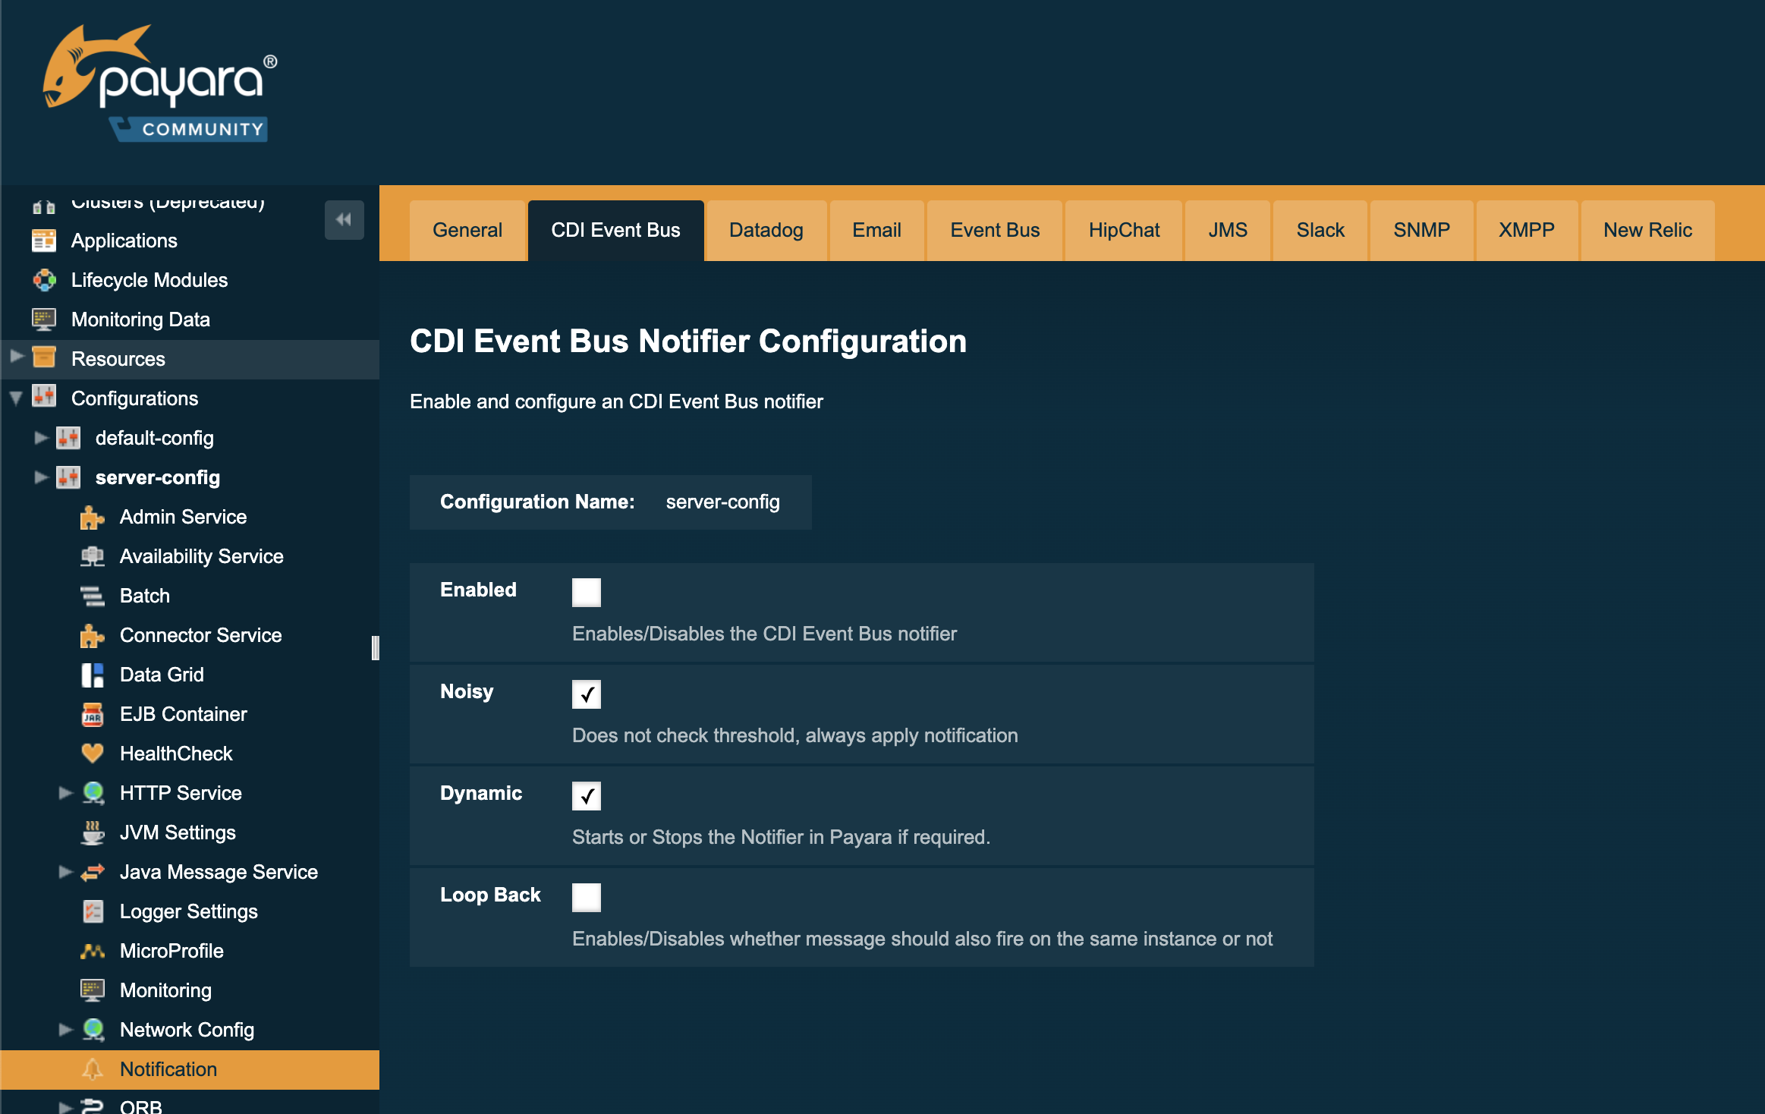Click the Notification bell icon

[x=93, y=1069]
